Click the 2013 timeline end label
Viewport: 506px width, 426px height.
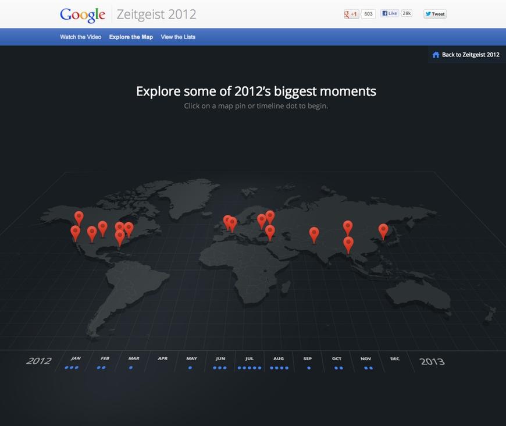432,361
